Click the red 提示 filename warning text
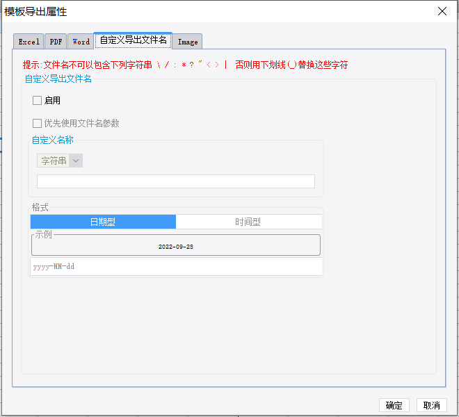459x417 pixels. click(x=185, y=65)
